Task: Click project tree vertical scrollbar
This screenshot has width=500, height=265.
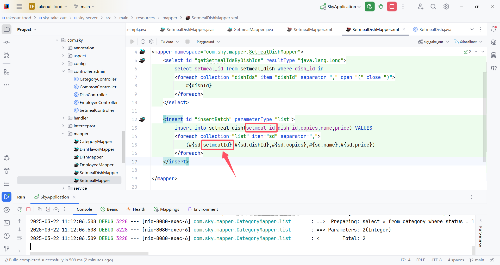Action: [123, 147]
